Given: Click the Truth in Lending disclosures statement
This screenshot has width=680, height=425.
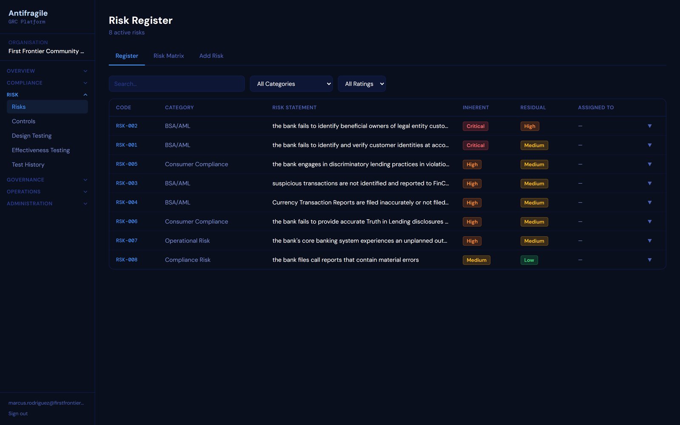Looking at the screenshot, I should coord(360,221).
